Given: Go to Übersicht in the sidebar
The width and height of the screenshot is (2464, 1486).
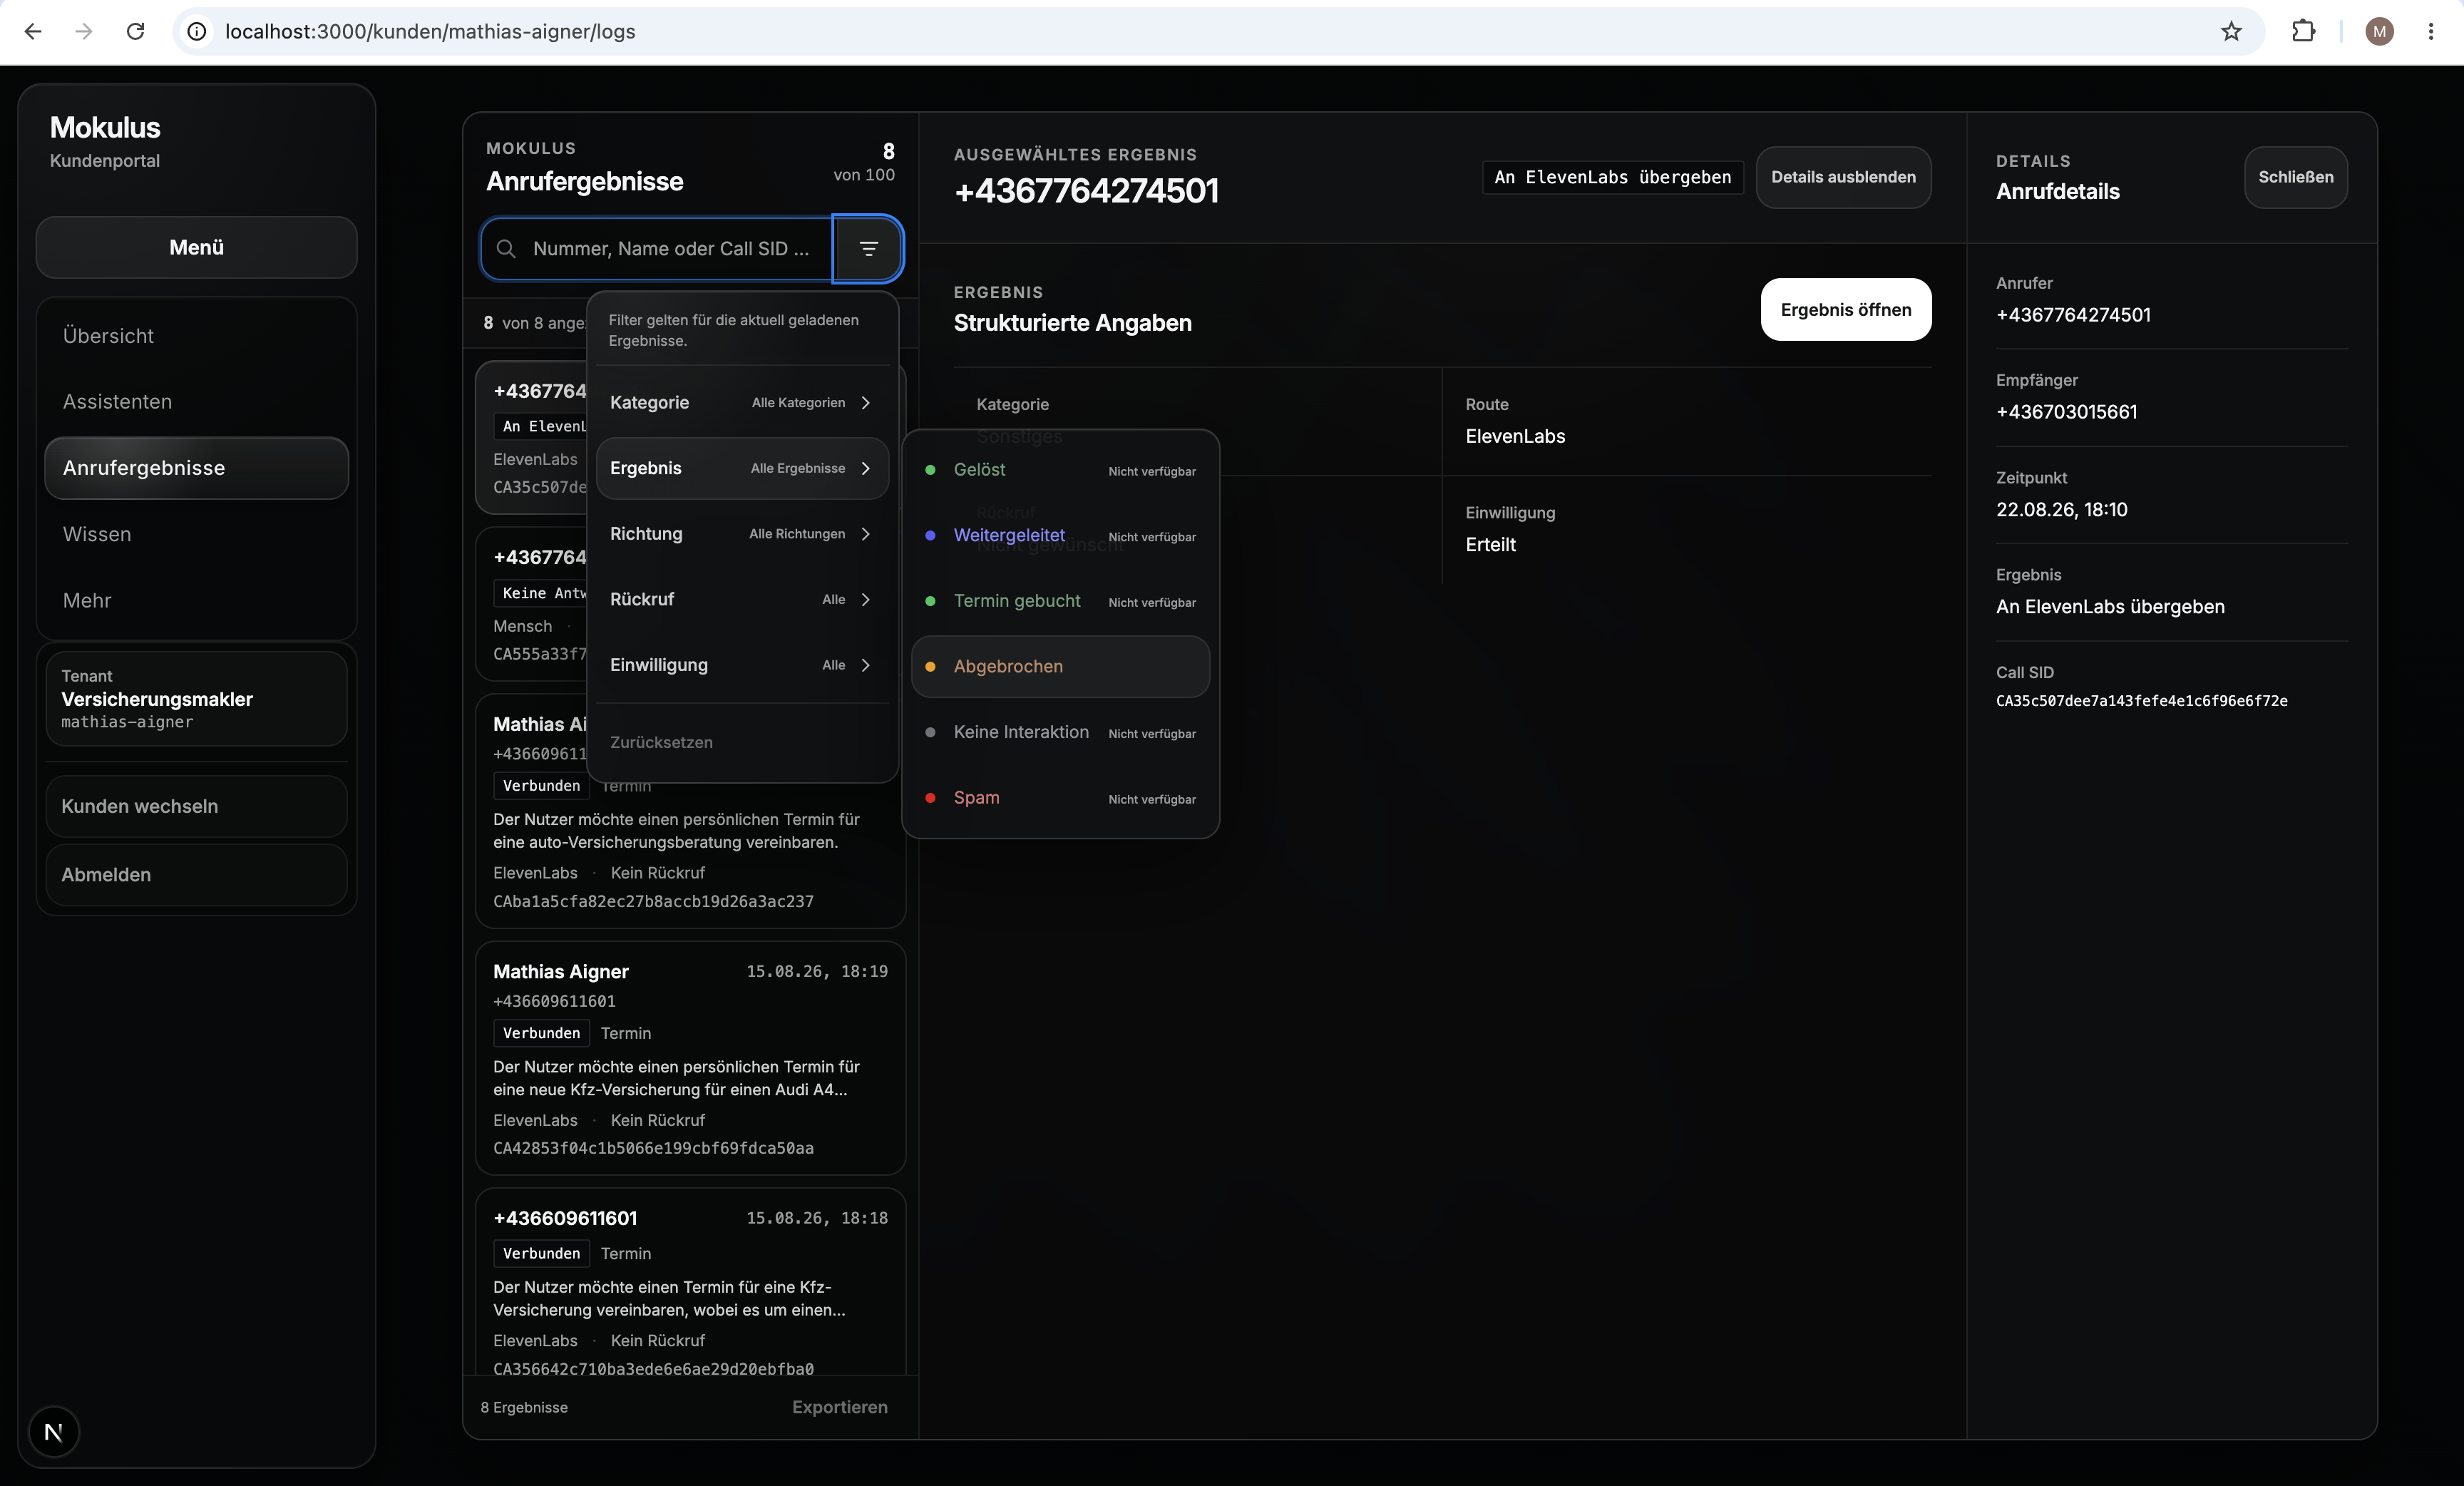Looking at the screenshot, I should point(196,336).
